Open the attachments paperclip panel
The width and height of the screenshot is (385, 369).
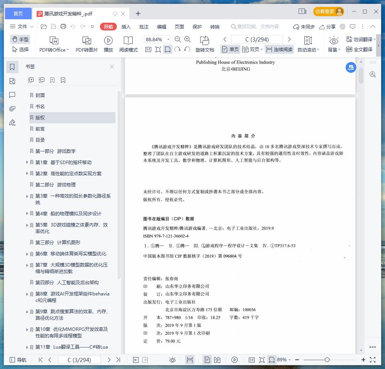point(12,109)
